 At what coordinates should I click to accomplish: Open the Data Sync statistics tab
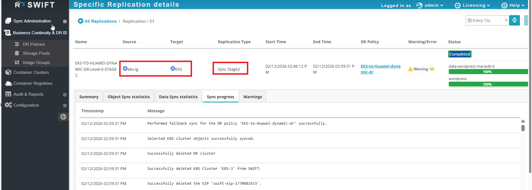tap(178, 97)
